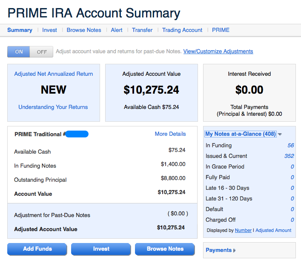Select the Interest Received $0.00 amount

click(249, 90)
